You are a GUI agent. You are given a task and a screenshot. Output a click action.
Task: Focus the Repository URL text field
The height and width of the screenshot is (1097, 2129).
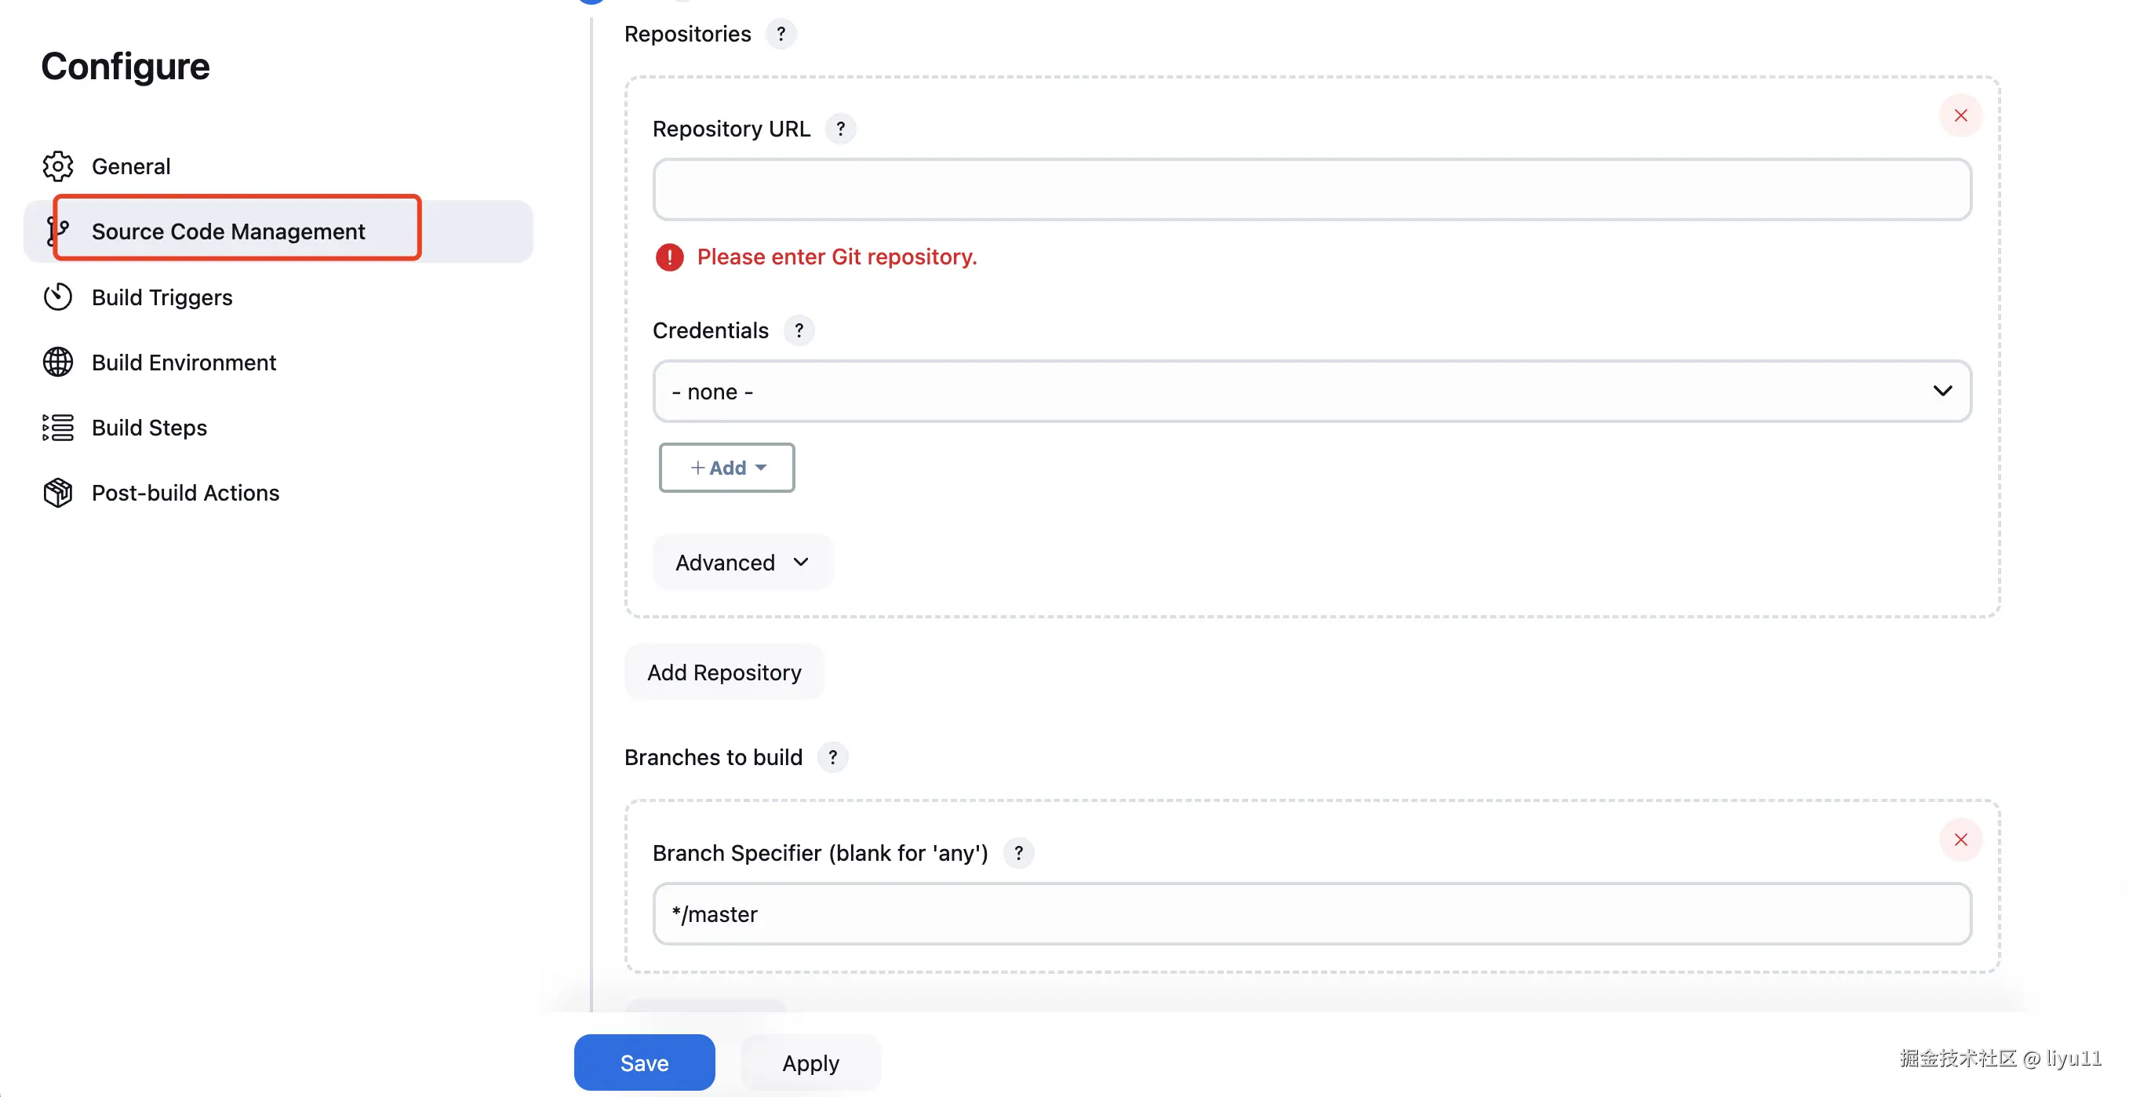click(x=1312, y=189)
